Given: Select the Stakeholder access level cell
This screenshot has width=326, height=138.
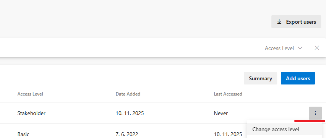Looking at the screenshot, I should point(31,113).
